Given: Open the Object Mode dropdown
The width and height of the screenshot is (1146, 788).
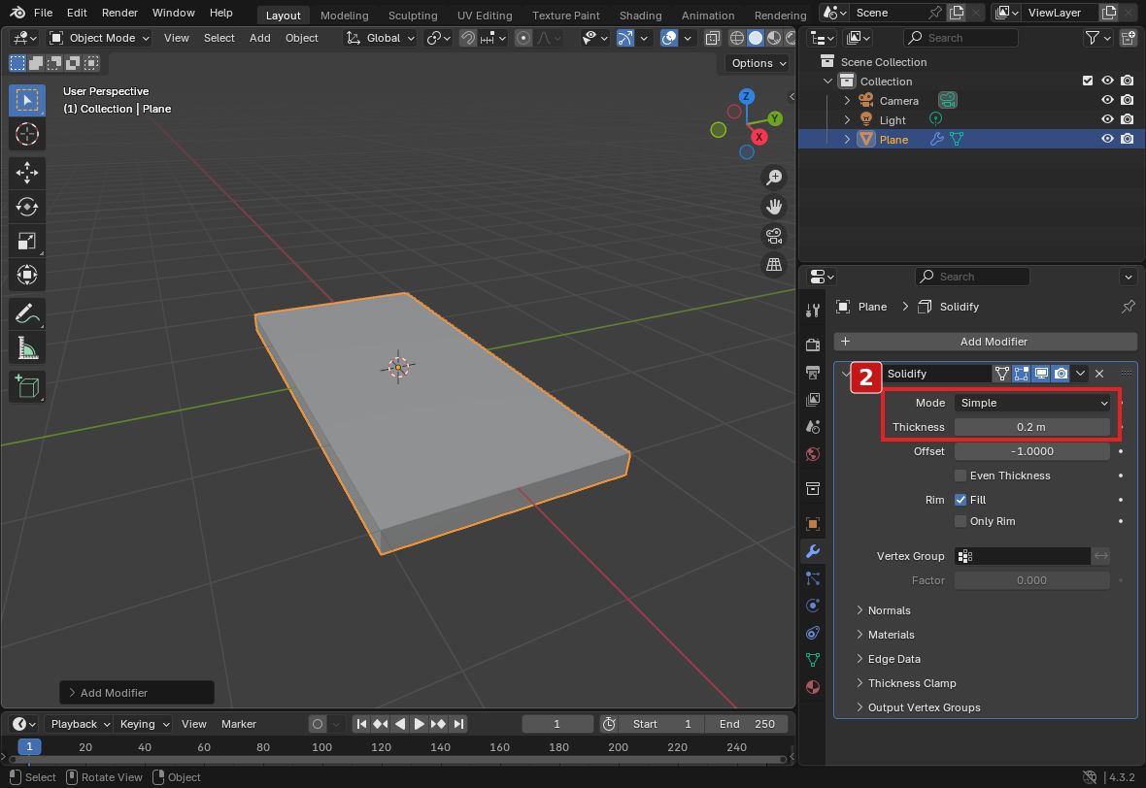Looking at the screenshot, I should click(x=99, y=38).
